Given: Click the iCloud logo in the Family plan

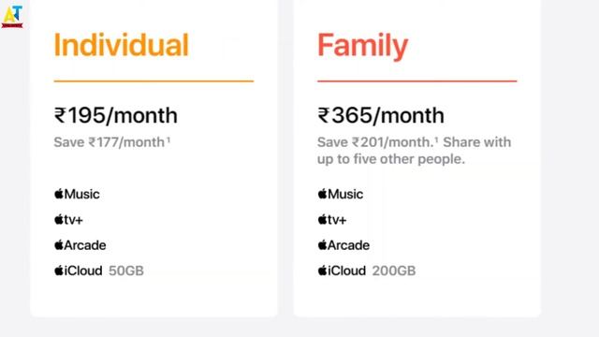Looking at the screenshot, I should [x=341, y=271].
